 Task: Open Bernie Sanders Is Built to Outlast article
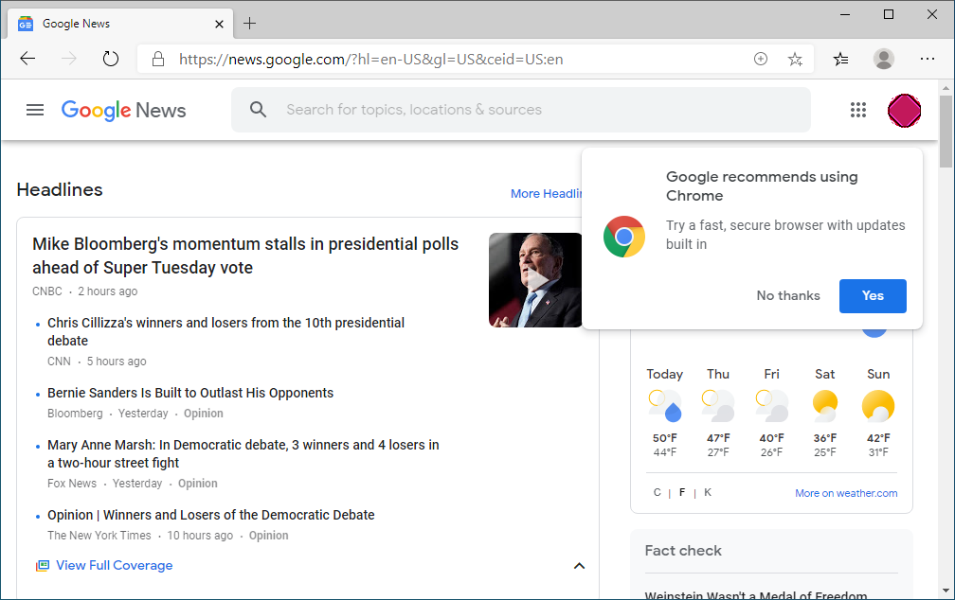(x=190, y=393)
